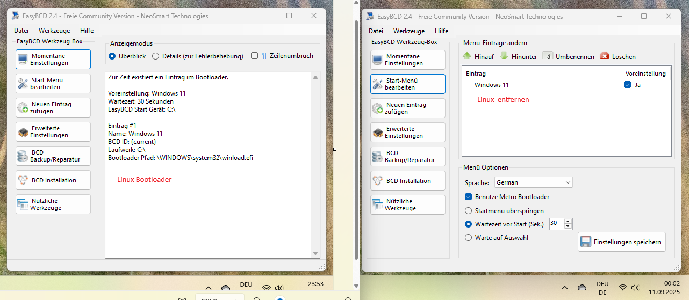
Task: Rename the entry with Umbenennen
Action: tap(568, 56)
